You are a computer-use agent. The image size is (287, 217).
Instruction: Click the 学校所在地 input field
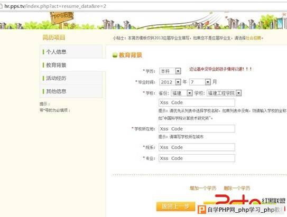coord(197,129)
